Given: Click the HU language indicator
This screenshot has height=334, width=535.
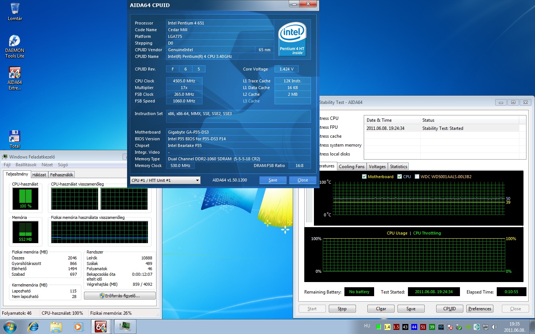Looking at the screenshot, I should coord(367,326).
